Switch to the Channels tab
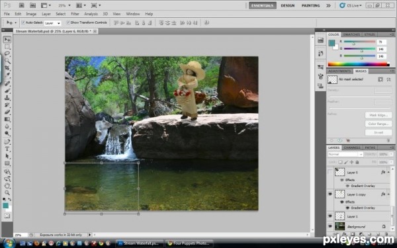397x248 pixels. click(x=352, y=147)
